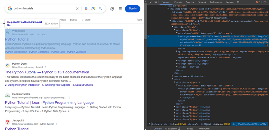Image resolution: width=269 pixels, height=130 pixels.
Task: Open the Whetting Your Appetite sublink
Action: tap(56, 85)
